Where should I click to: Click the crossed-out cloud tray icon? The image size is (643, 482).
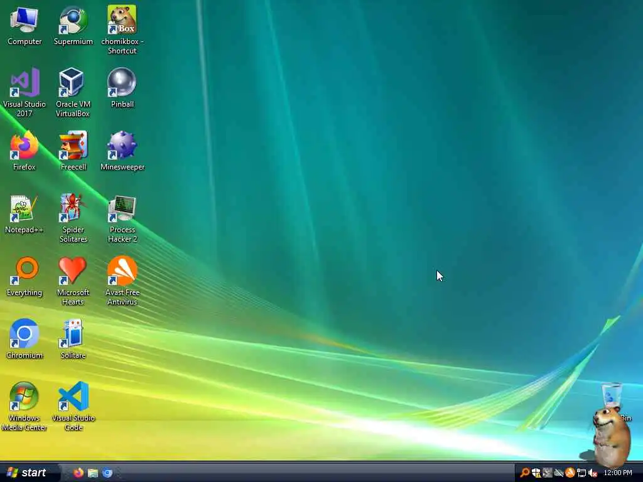point(558,473)
